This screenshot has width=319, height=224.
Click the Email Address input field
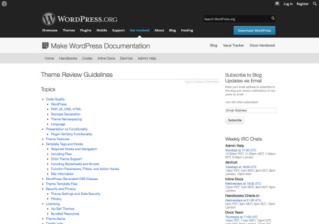point(251,110)
